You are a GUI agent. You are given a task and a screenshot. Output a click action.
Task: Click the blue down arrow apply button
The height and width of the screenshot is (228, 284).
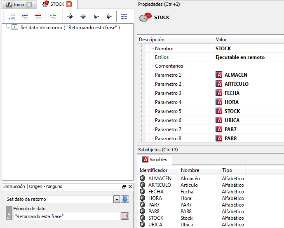click(125, 199)
